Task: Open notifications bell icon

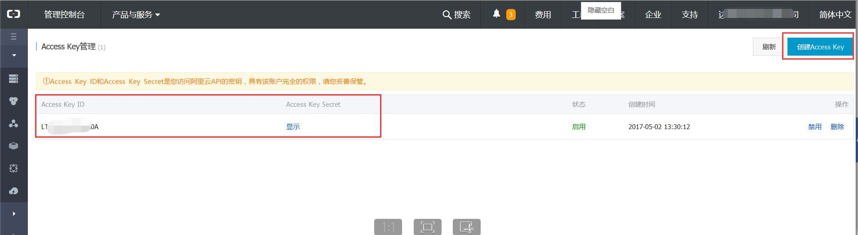Action: (x=496, y=14)
